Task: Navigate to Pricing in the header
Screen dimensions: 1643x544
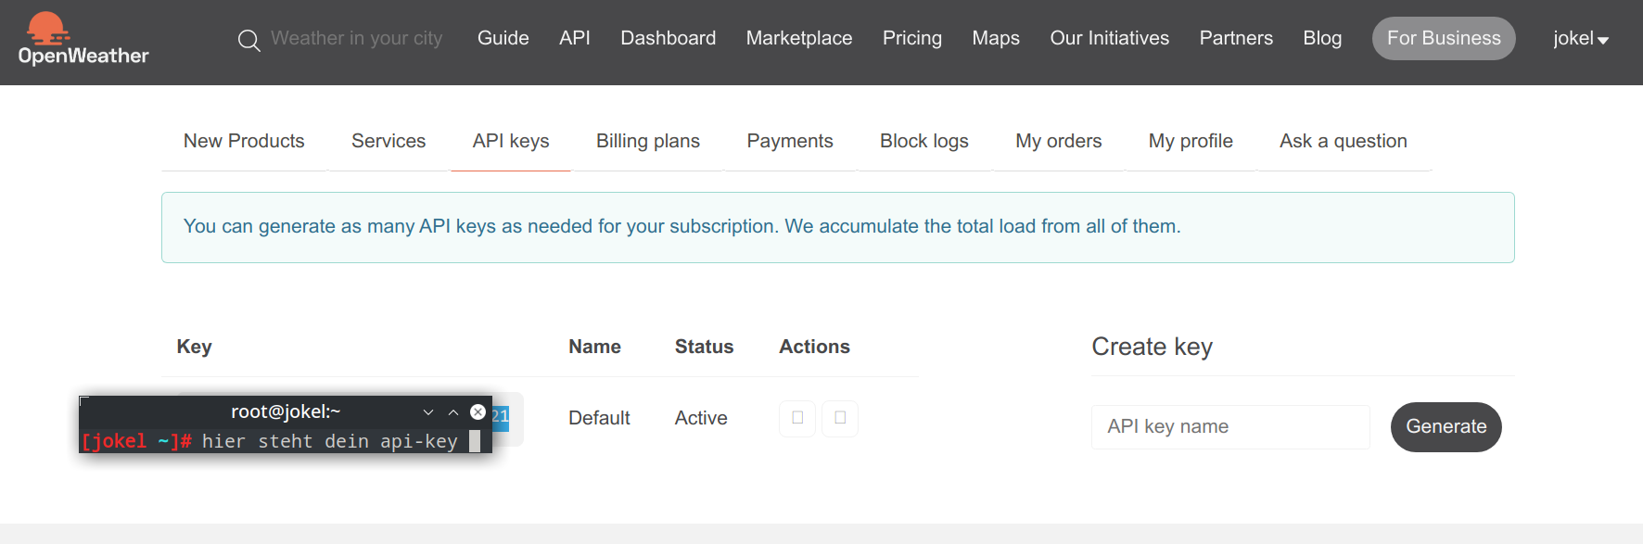Action: [911, 39]
